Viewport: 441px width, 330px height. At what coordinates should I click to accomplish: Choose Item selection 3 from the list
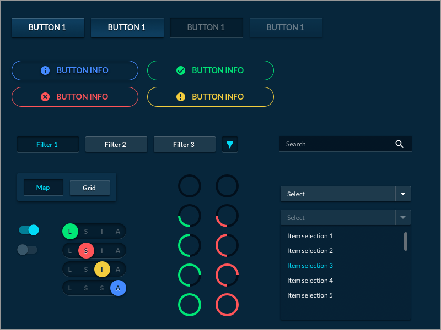point(310,265)
